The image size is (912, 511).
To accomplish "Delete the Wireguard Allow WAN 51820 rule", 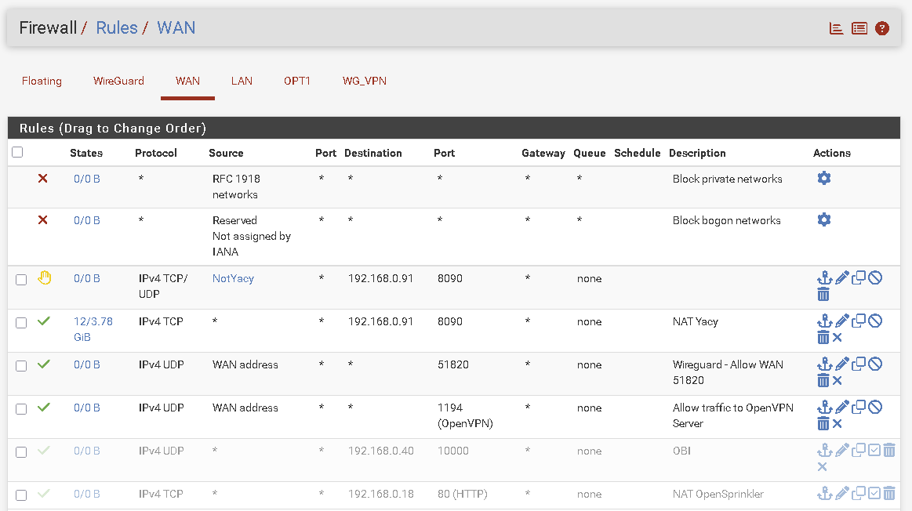I will pos(823,380).
